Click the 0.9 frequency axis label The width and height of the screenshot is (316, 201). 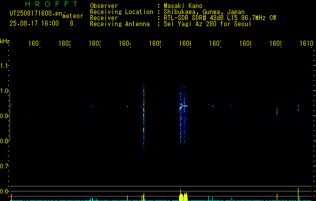tap(4, 116)
